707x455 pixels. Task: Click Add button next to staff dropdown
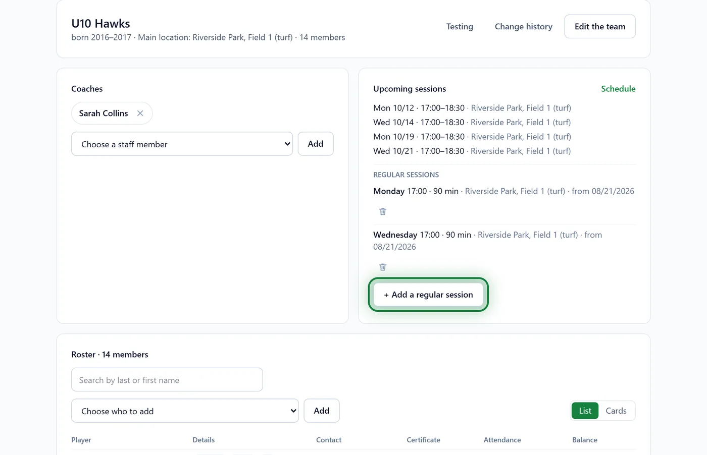(x=316, y=144)
